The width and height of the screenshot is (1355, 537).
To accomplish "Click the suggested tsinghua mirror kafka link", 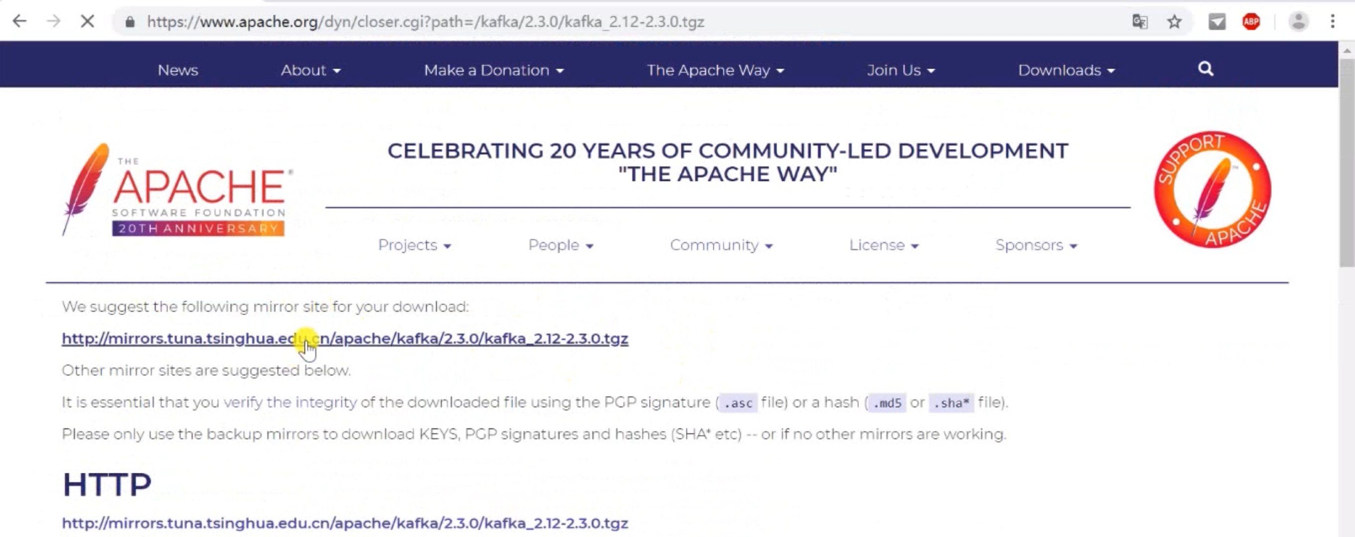I will [345, 339].
